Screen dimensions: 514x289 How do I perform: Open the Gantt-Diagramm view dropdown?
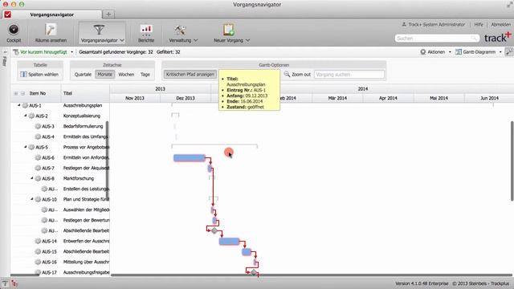click(479, 52)
